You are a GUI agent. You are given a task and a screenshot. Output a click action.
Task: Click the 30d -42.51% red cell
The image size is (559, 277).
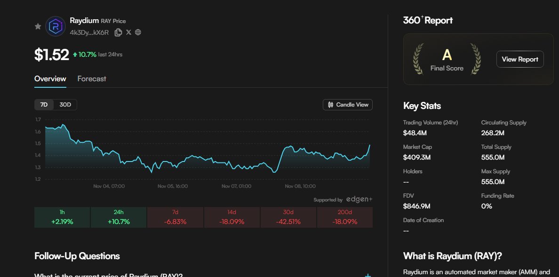coord(288,217)
